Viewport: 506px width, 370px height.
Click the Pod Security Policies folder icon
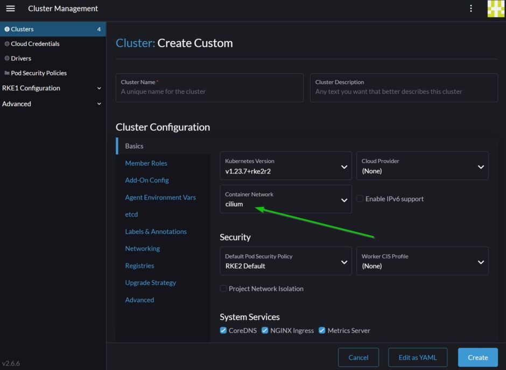[x=7, y=73]
